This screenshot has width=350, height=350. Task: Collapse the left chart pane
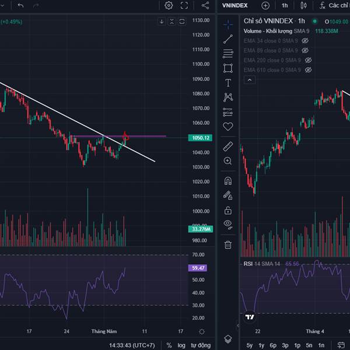point(171,22)
